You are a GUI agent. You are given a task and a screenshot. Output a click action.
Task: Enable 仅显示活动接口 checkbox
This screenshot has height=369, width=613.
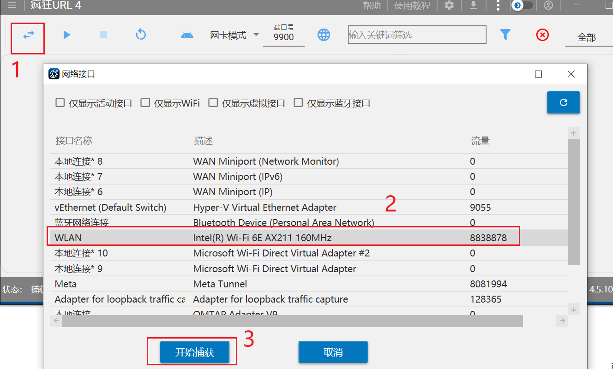click(x=60, y=103)
